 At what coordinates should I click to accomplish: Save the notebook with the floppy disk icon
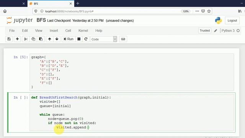(x=9, y=39)
